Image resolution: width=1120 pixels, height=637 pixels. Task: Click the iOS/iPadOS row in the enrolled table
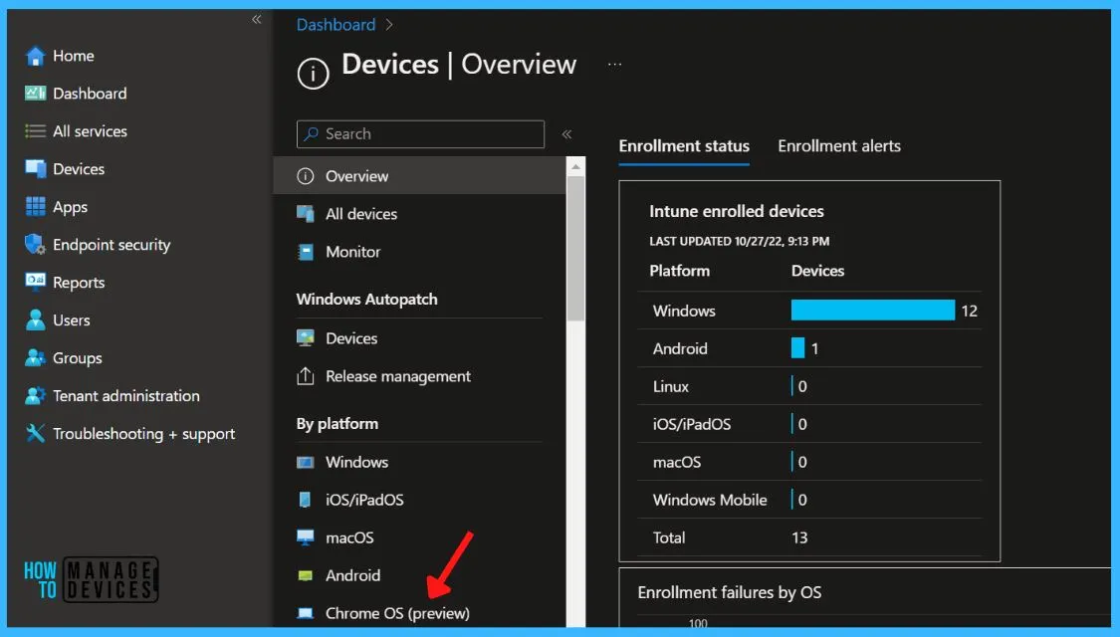[x=809, y=424]
